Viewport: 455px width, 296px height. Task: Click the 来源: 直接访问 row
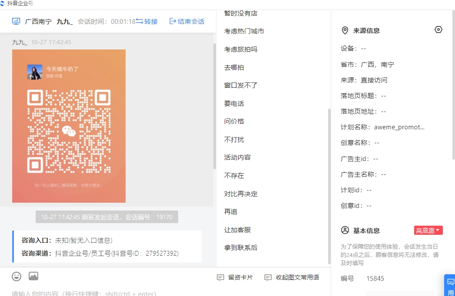pos(364,80)
